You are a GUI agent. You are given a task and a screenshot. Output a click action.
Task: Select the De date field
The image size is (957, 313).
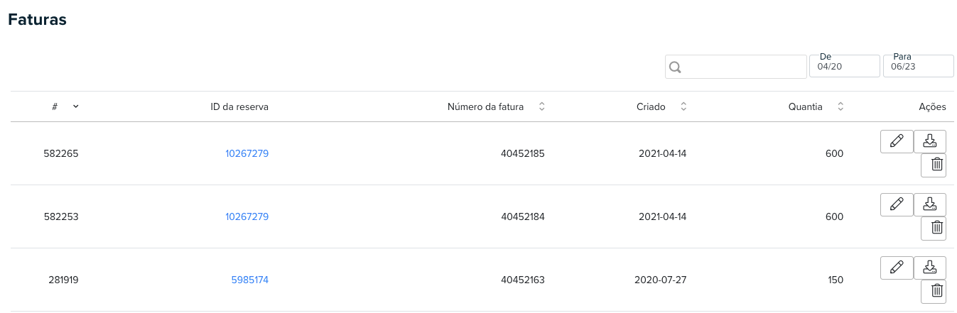coord(845,66)
